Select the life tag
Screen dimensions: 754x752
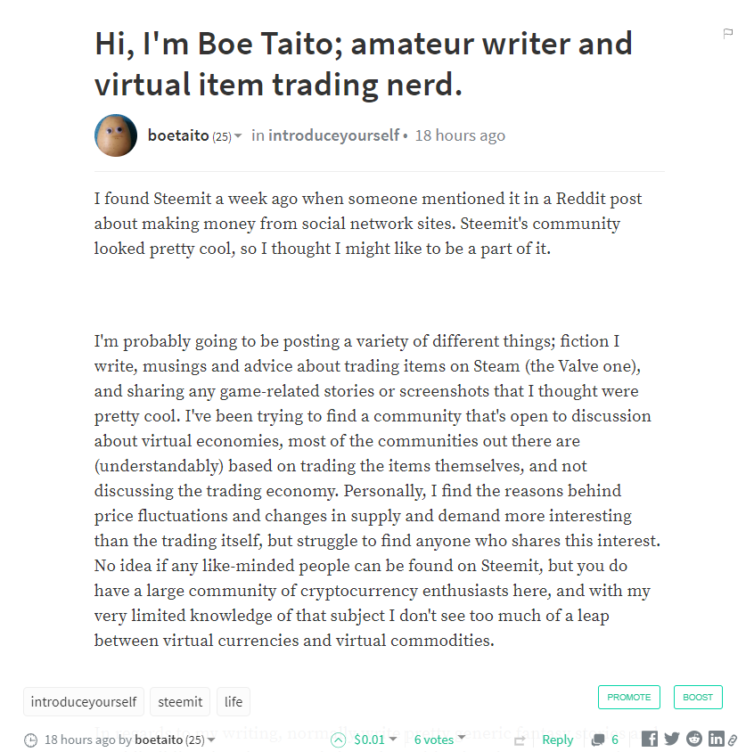pyautogui.click(x=234, y=701)
